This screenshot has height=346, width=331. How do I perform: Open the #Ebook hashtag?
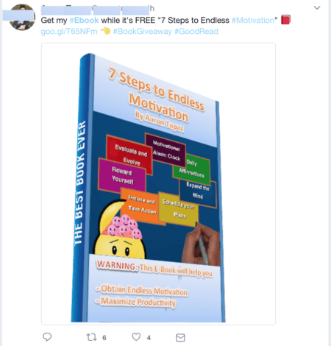84,20
